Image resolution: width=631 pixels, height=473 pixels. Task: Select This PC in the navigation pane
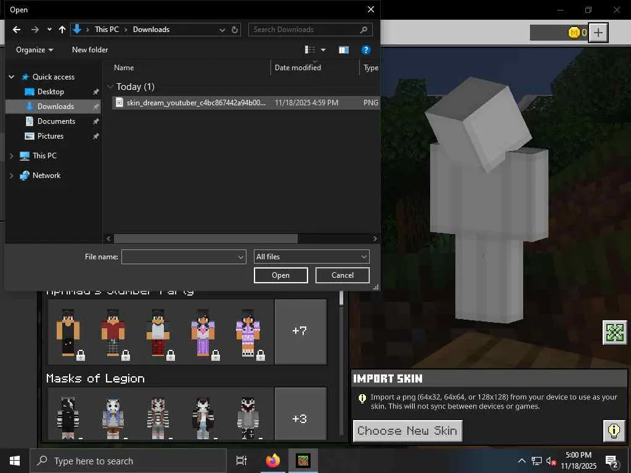44,156
